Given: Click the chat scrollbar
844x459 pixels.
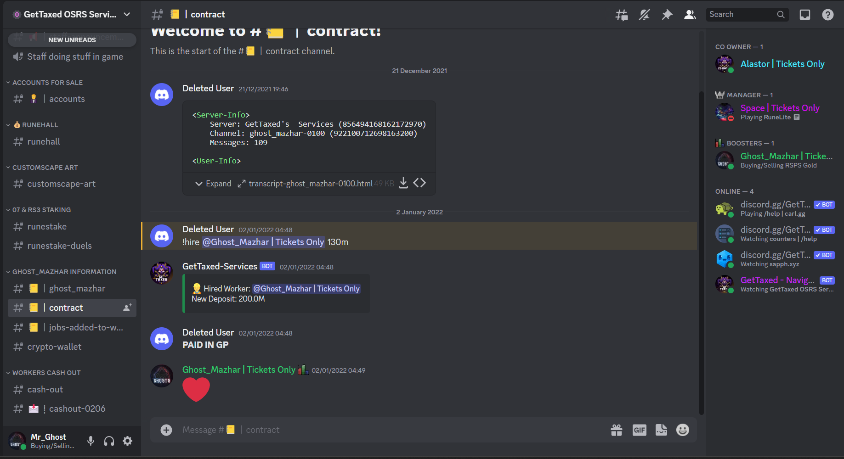Looking at the screenshot, I should click(701, 252).
